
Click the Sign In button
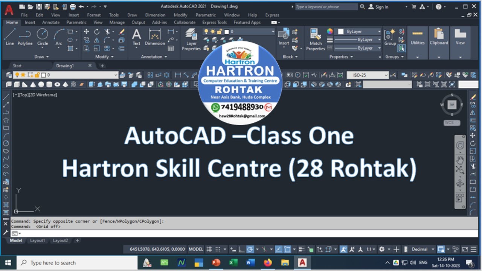point(378,7)
